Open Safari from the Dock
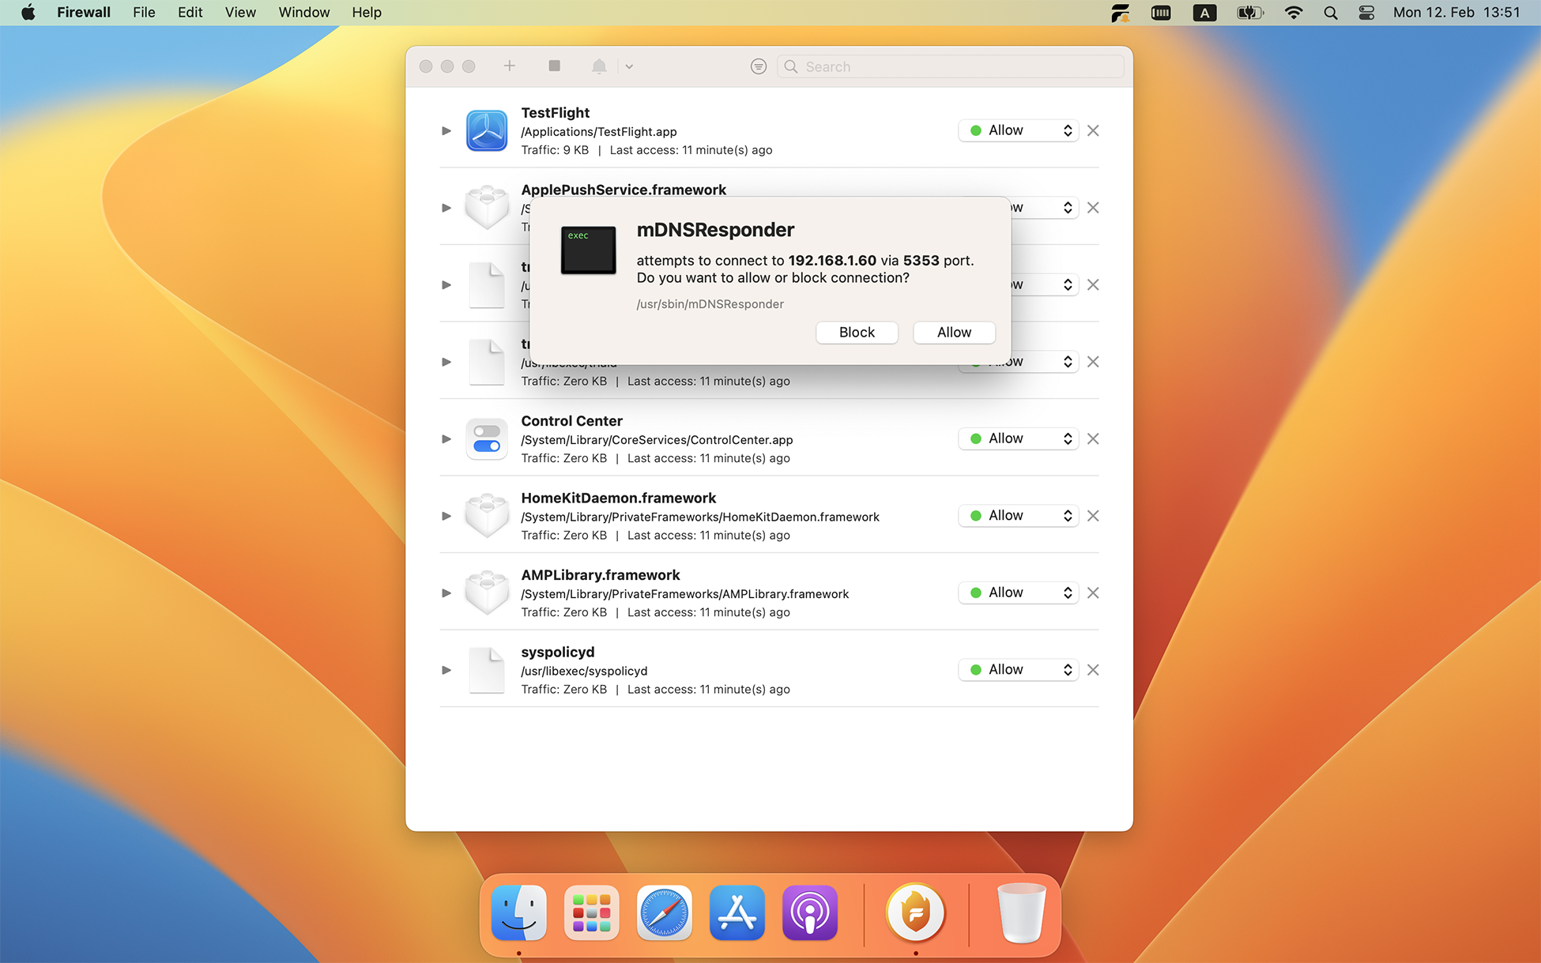1541x963 pixels. pos(664,912)
